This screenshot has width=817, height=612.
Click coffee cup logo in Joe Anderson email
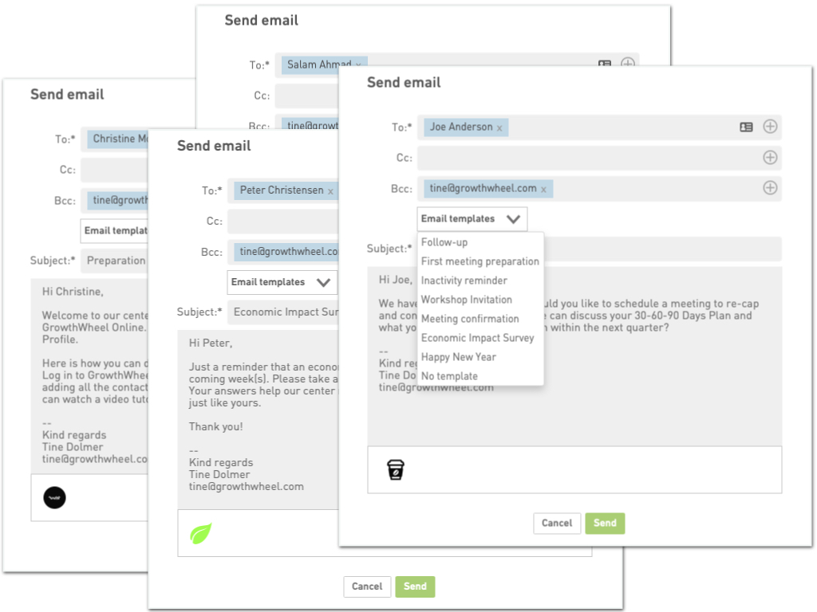point(396,469)
